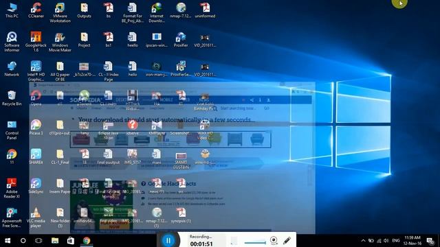Open the network status tray icon
The height and width of the screenshot is (247, 440).
click(x=379, y=241)
